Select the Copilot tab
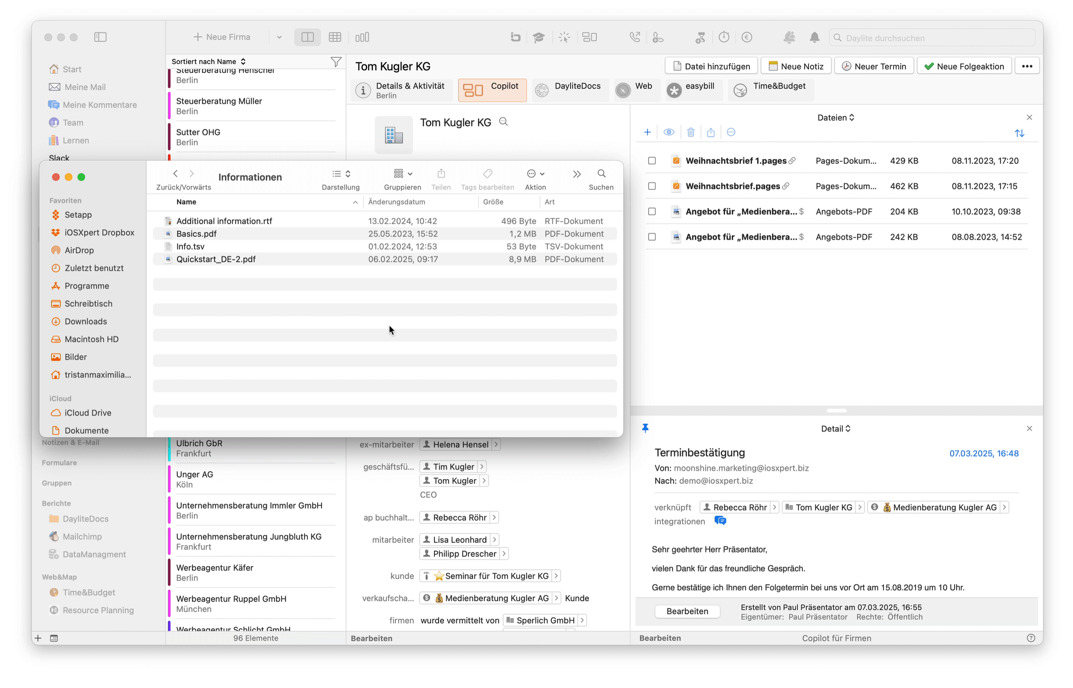1073x688 pixels. 492,90
